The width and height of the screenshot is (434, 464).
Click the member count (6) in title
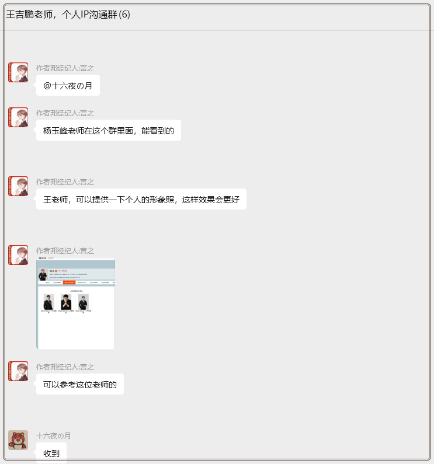click(x=124, y=14)
